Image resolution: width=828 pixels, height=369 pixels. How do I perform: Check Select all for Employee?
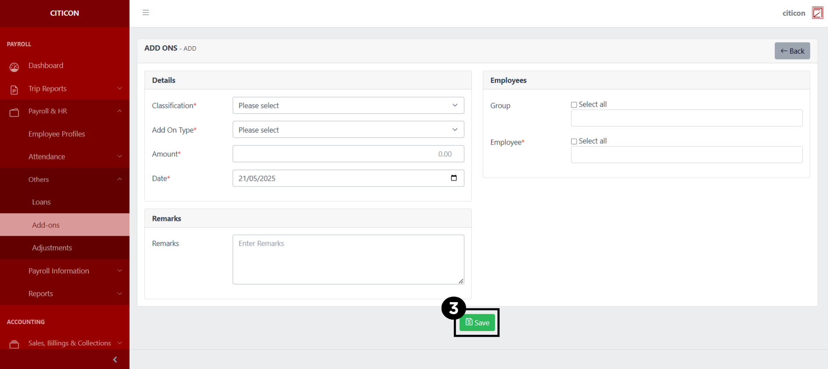click(574, 141)
